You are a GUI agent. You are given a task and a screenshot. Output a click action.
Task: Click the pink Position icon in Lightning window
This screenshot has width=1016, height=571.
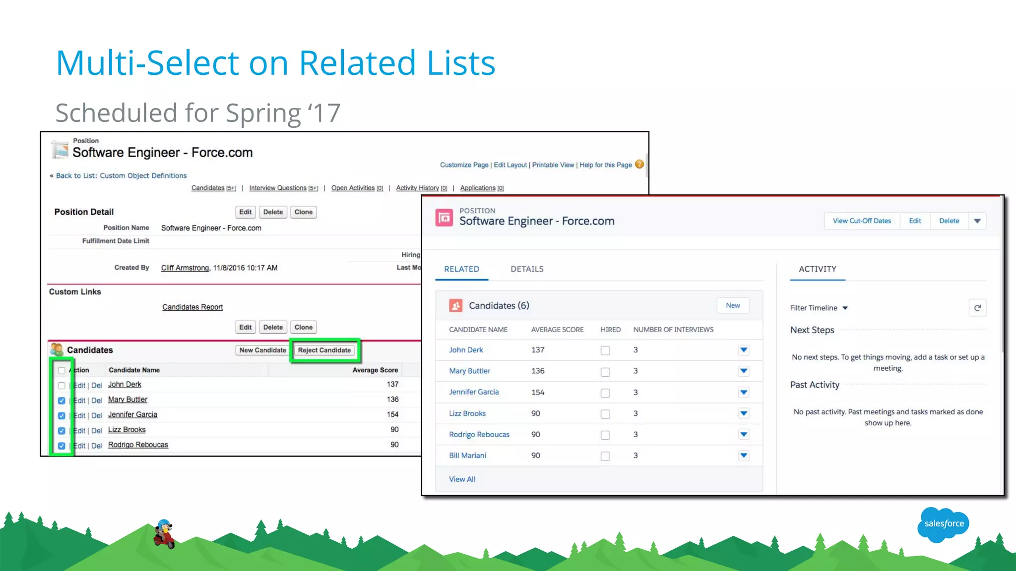444,218
